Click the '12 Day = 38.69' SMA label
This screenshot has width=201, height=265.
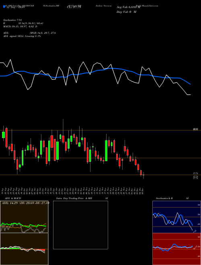coord(15,7)
